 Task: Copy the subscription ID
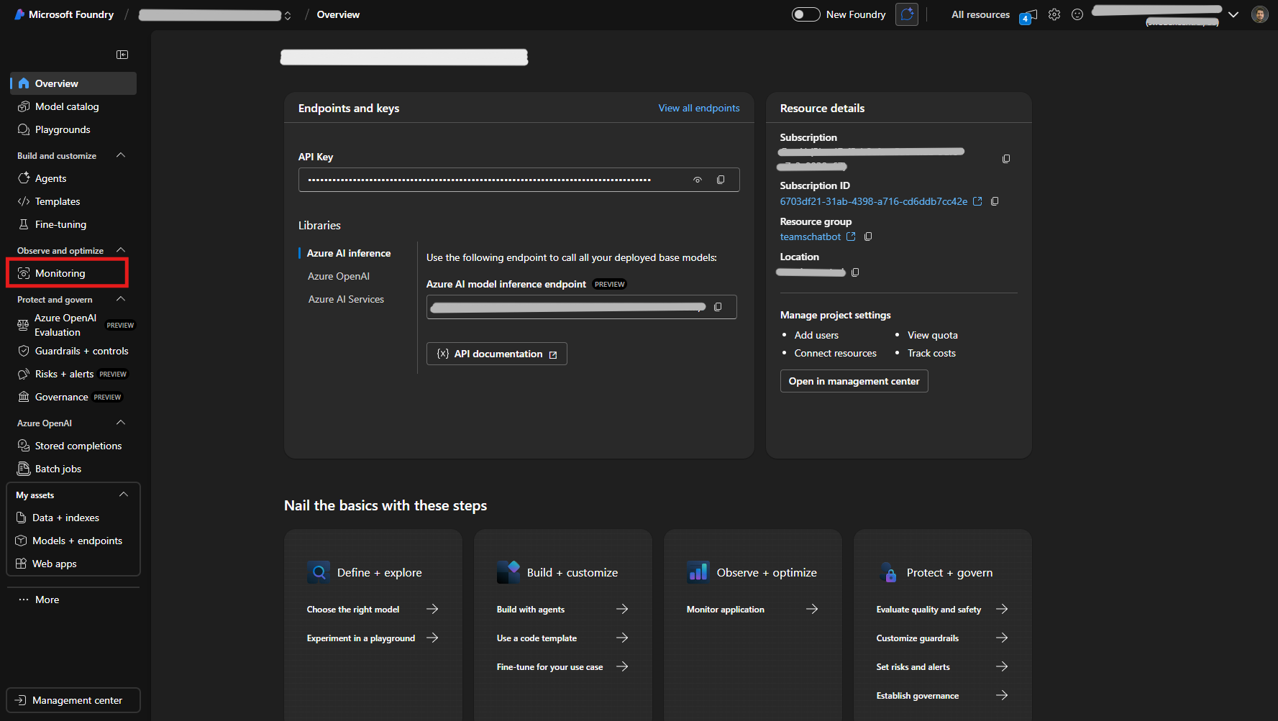[995, 201]
